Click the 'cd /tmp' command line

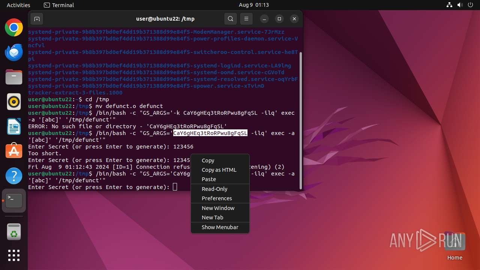click(x=69, y=99)
